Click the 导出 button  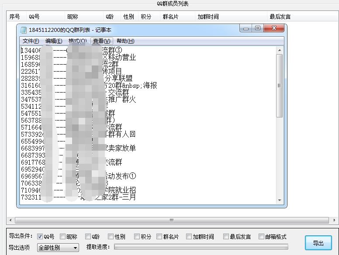tap(318, 243)
